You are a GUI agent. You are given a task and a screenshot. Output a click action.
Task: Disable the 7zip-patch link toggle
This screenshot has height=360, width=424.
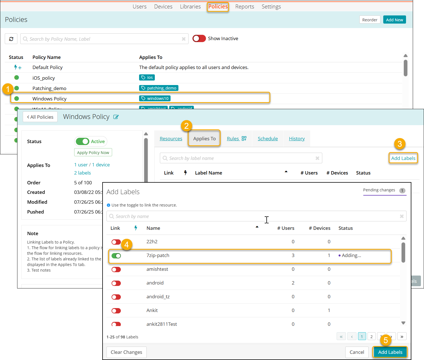point(116,256)
